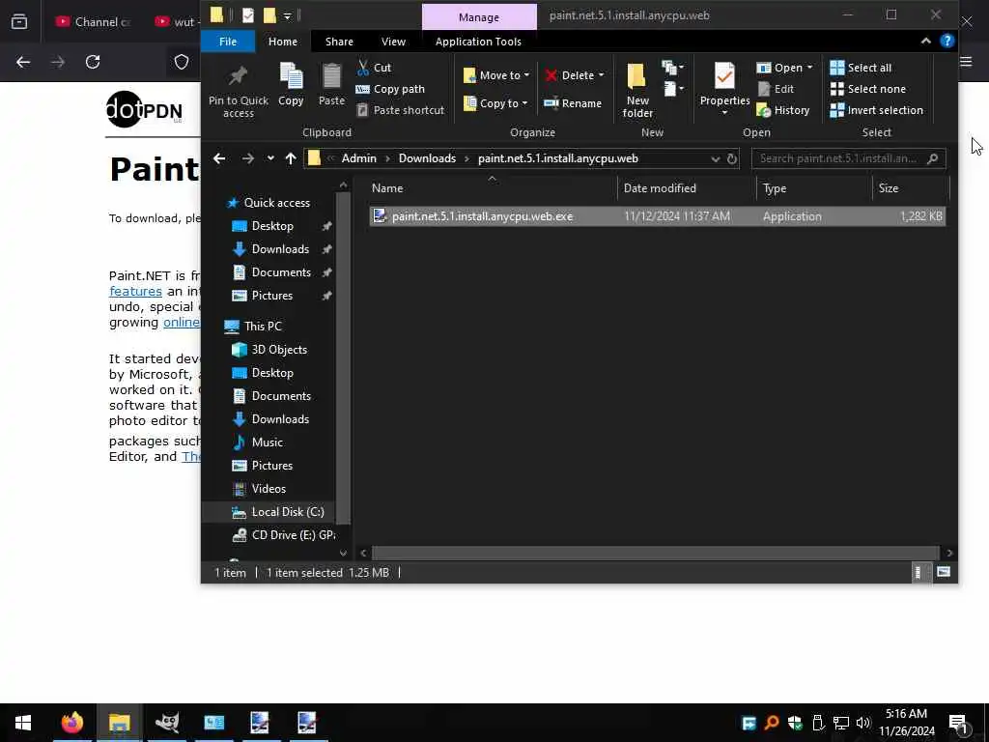Click the red Delete button

570,75
